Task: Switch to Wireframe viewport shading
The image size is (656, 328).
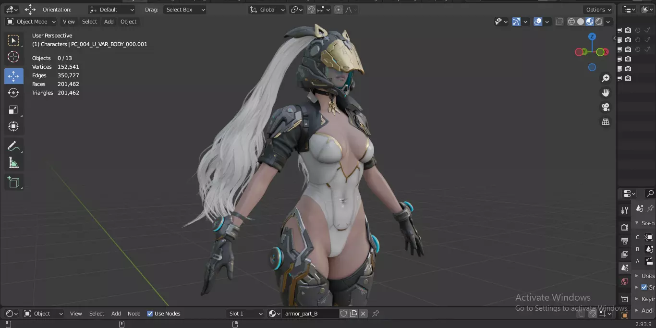Action: (x=571, y=22)
